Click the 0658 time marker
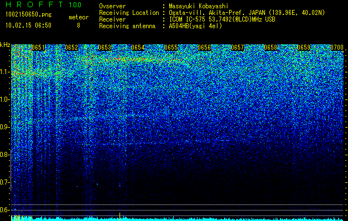 pyautogui.click(x=271, y=48)
